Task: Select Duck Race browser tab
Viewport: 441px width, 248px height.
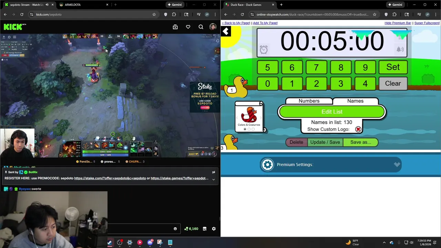Action: click(x=250, y=5)
